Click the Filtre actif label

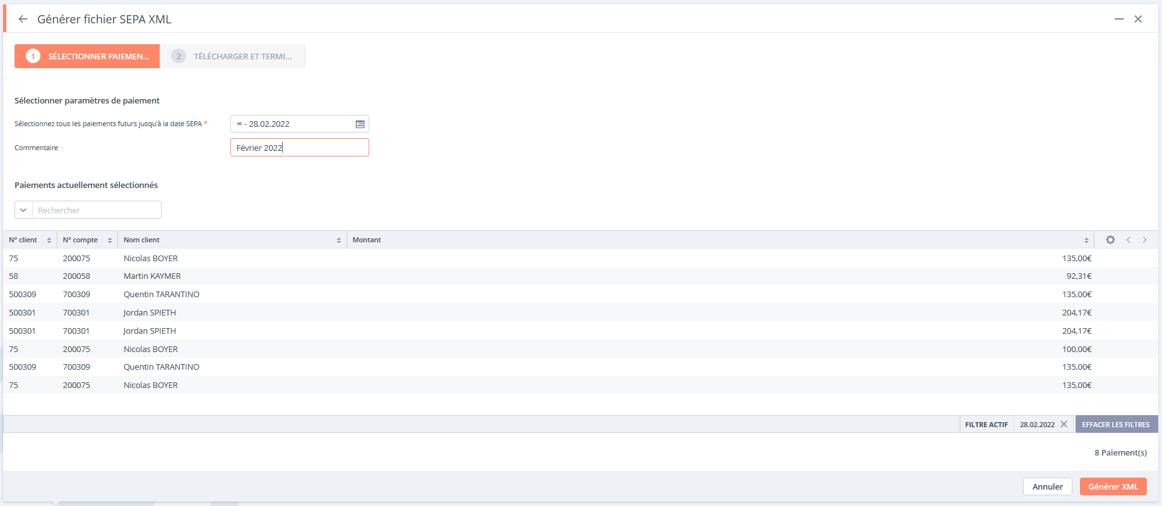(986, 425)
